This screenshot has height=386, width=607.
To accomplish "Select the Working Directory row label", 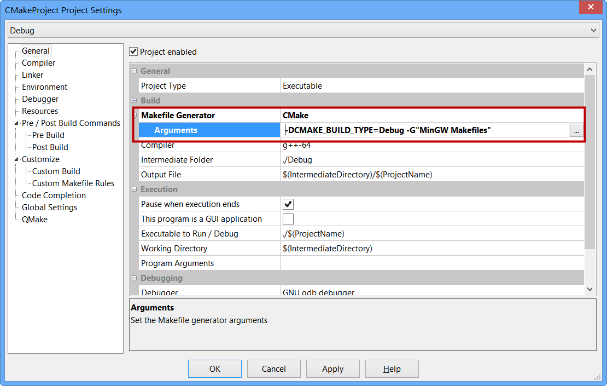I will [174, 249].
